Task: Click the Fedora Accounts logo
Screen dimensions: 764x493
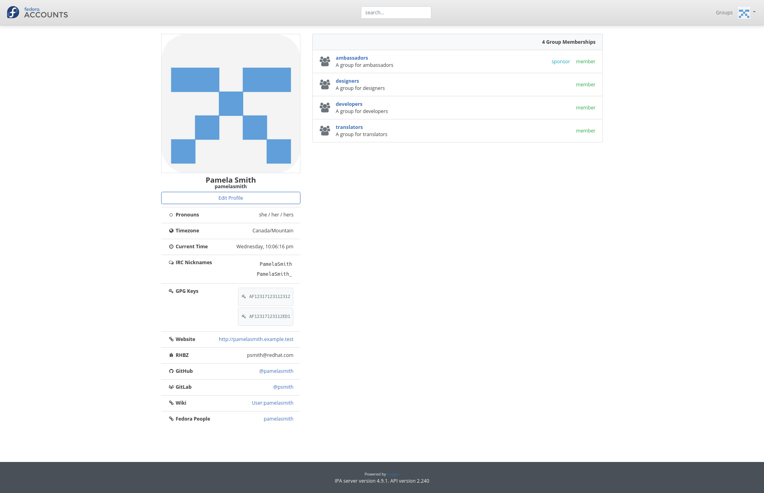Action: (x=37, y=12)
